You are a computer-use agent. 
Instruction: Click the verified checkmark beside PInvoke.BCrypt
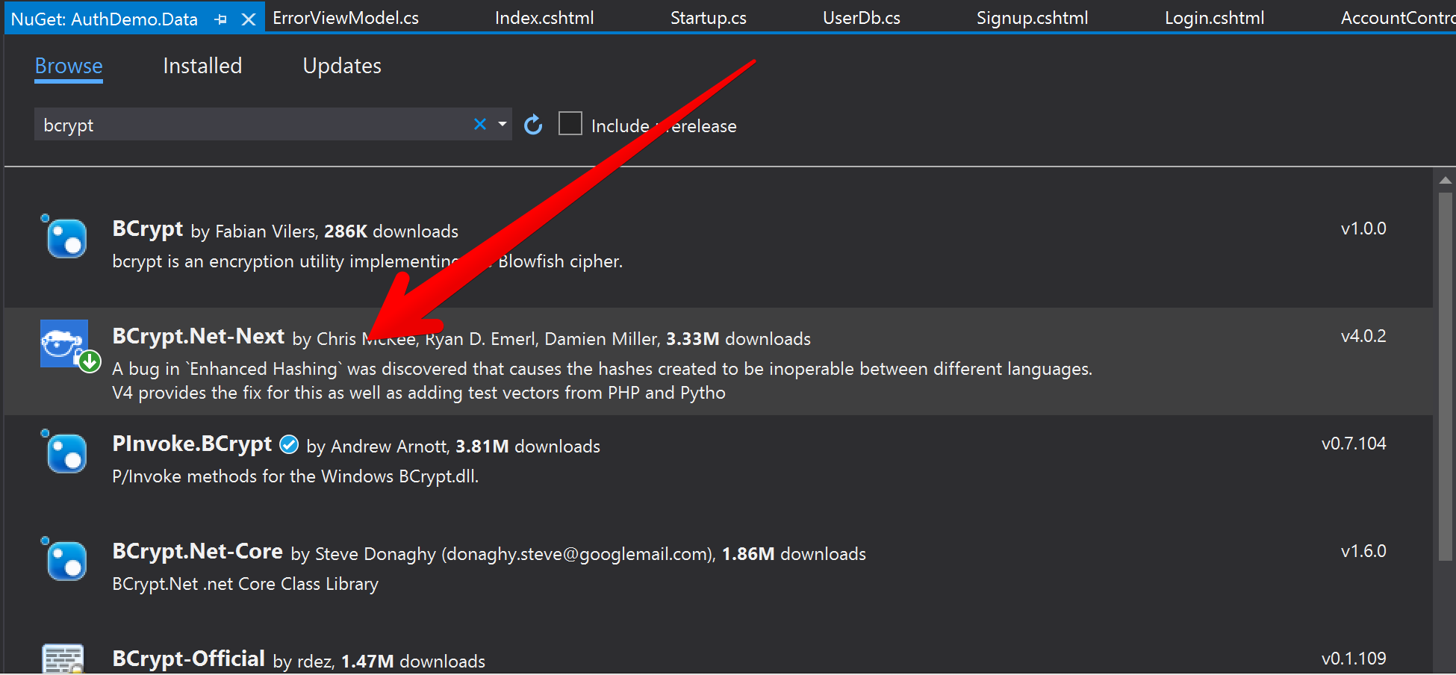(289, 445)
